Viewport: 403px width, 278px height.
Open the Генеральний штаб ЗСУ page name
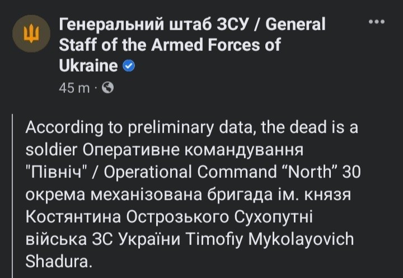[x=154, y=25]
